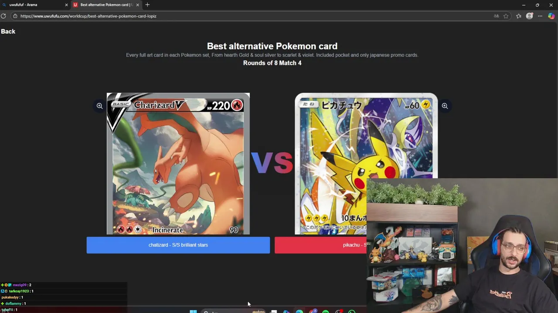Click the 'Rounds of 8 Match 4' text
The width and height of the screenshot is (558, 313).
coord(272,63)
